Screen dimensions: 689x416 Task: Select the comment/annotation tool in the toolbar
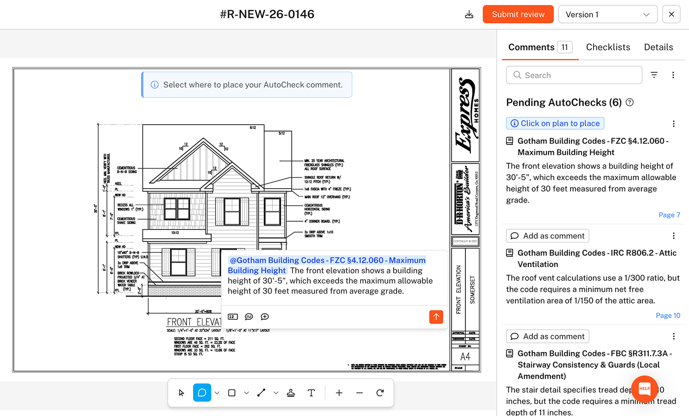tap(202, 392)
